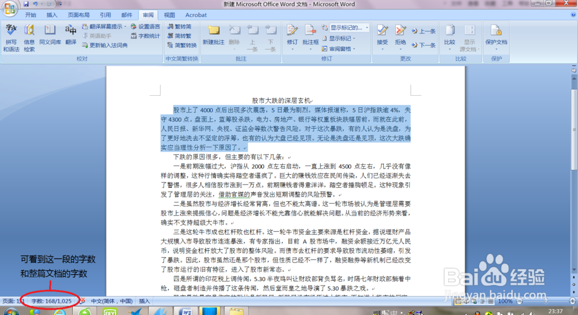Open the Office button menu
The width and height of the screenshot is (578, 315).
[x=10, y=8]
